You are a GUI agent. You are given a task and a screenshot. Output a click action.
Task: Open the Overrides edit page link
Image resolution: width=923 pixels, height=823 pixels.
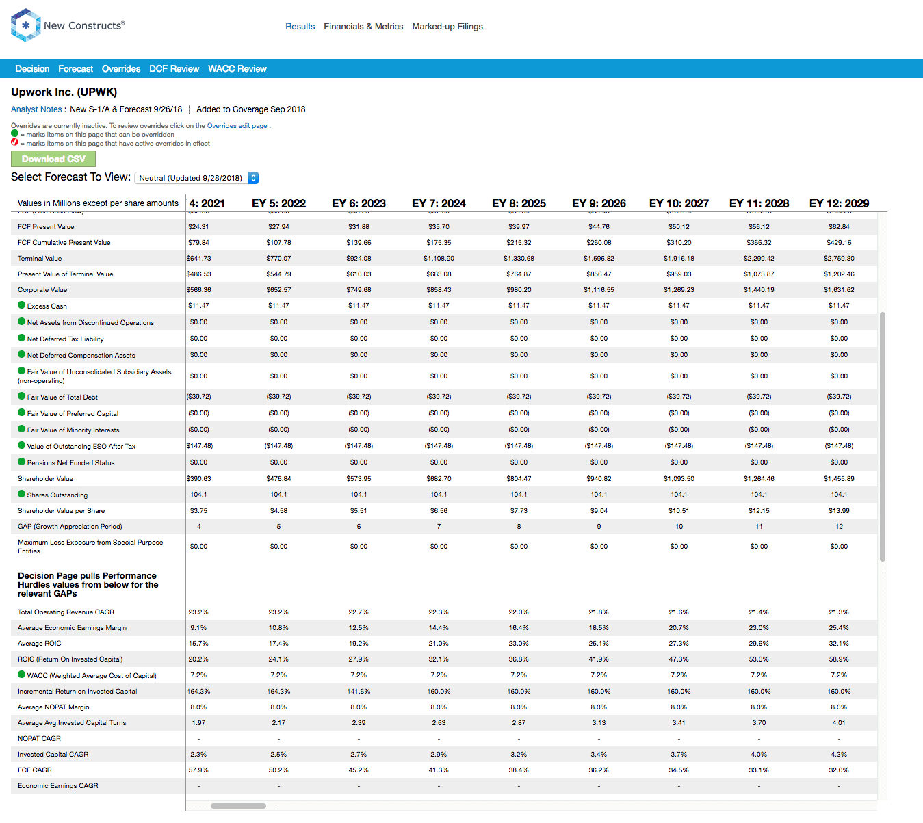(237, 126)
